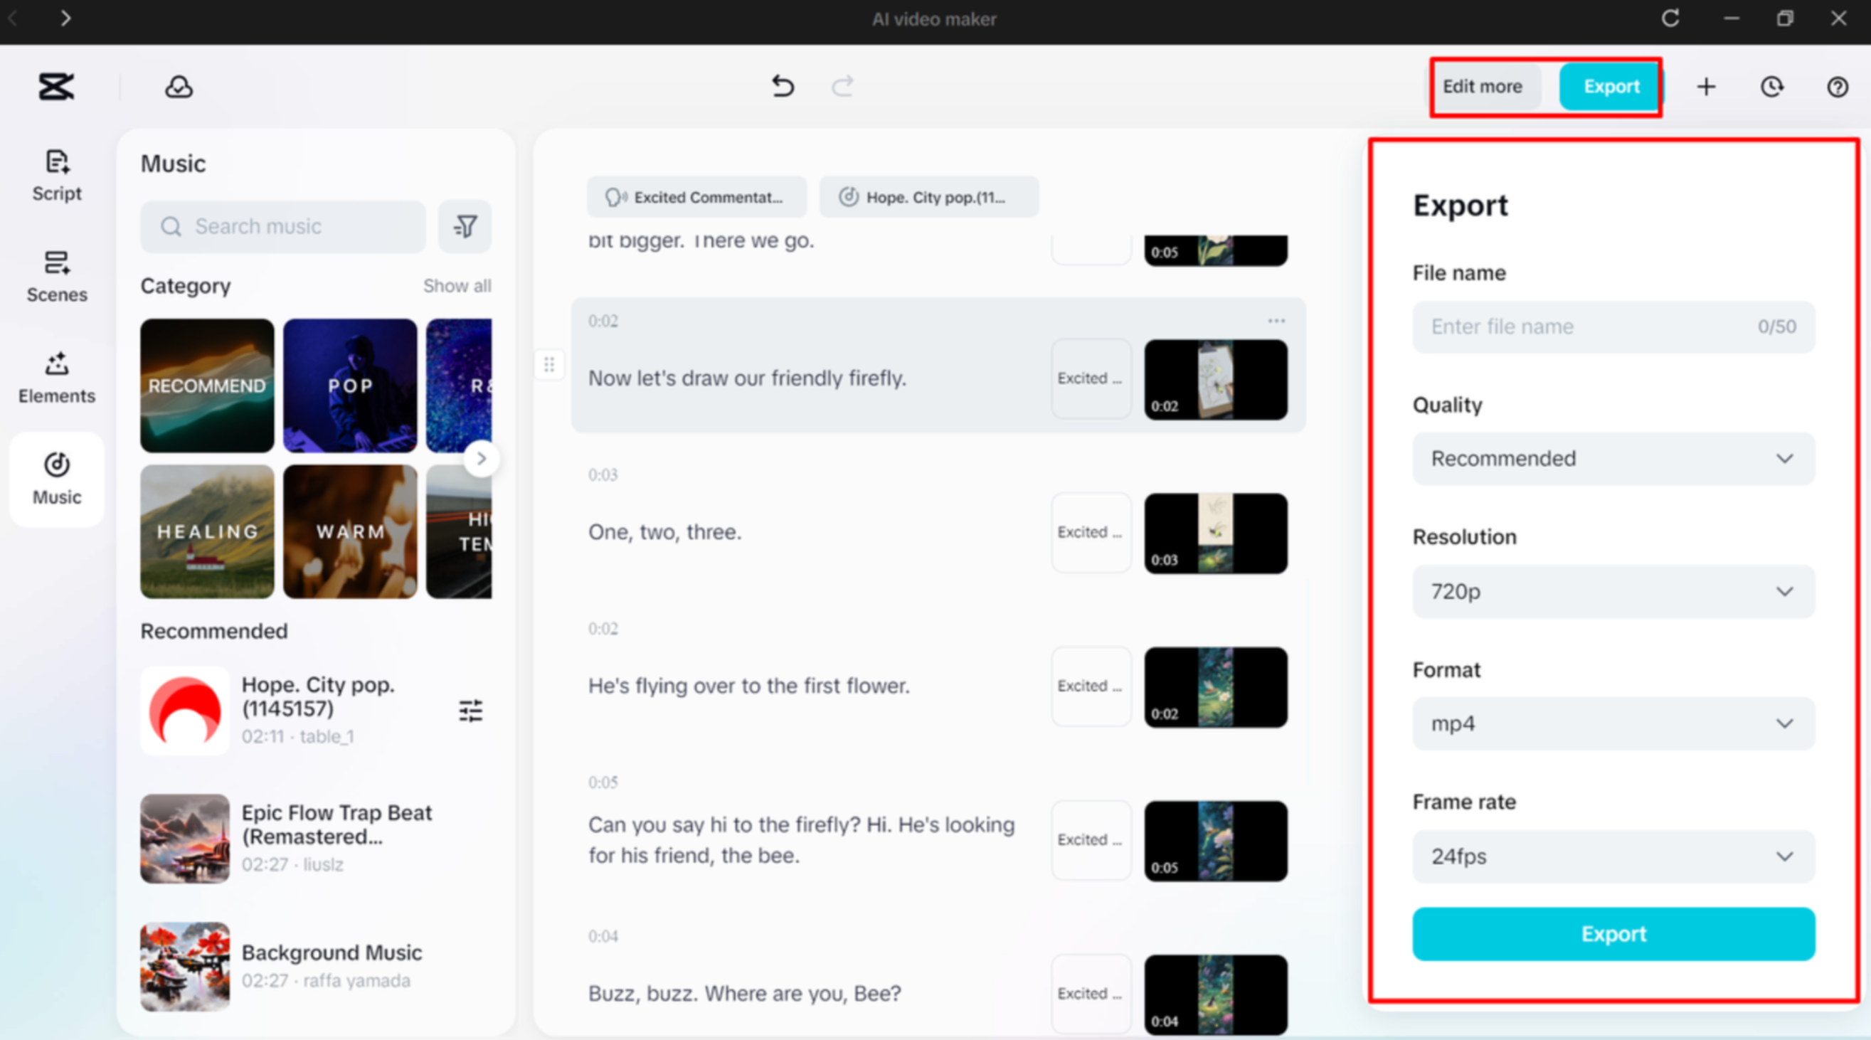The width and height of the screenshot is (1871, 1040).
Task: Open adjust settings for Hope. City pop.
Action: tap(471, 710)
